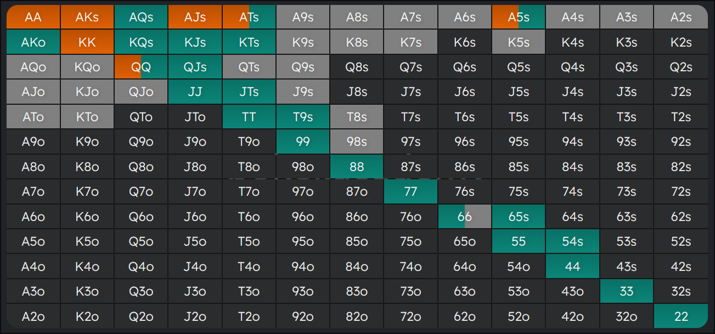Screen dimensions: 715x334
Task: Select the 22 pocket deuces cell
Action: tap(680, 316)
